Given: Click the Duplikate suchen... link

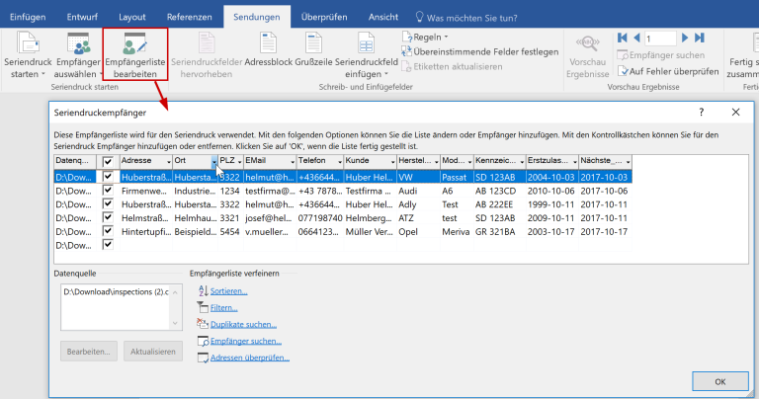Looking at the screenshot, I should pyautogui.click(x=243, y=324).
